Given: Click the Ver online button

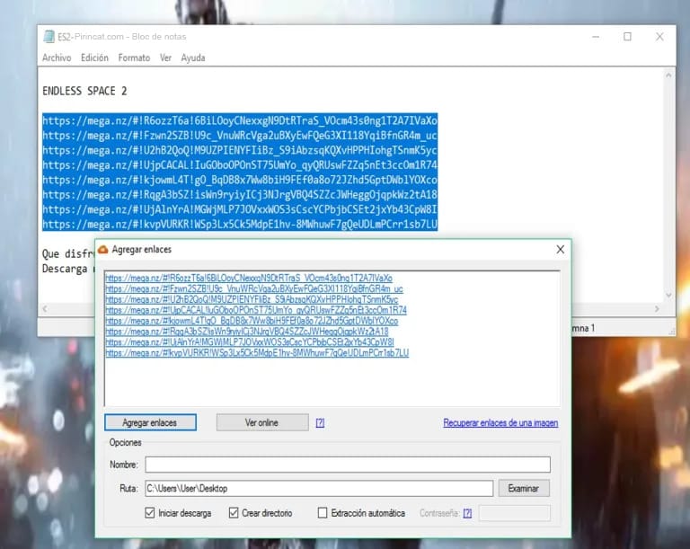Looking at the screenshot, I should click(x=261, y=422).
